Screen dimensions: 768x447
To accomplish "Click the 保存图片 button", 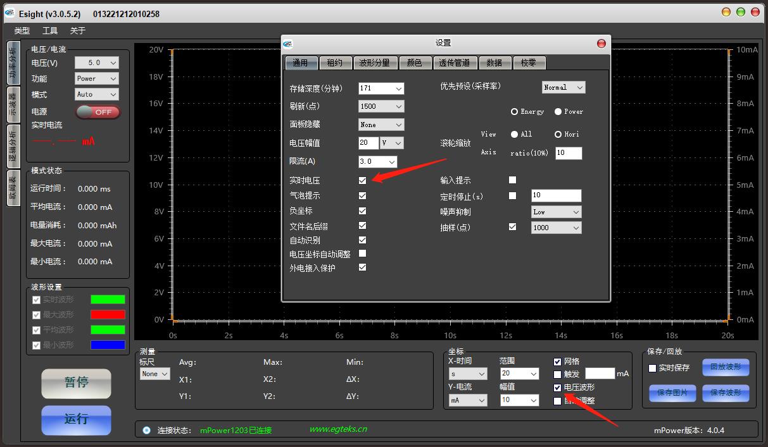I will 672,393.
